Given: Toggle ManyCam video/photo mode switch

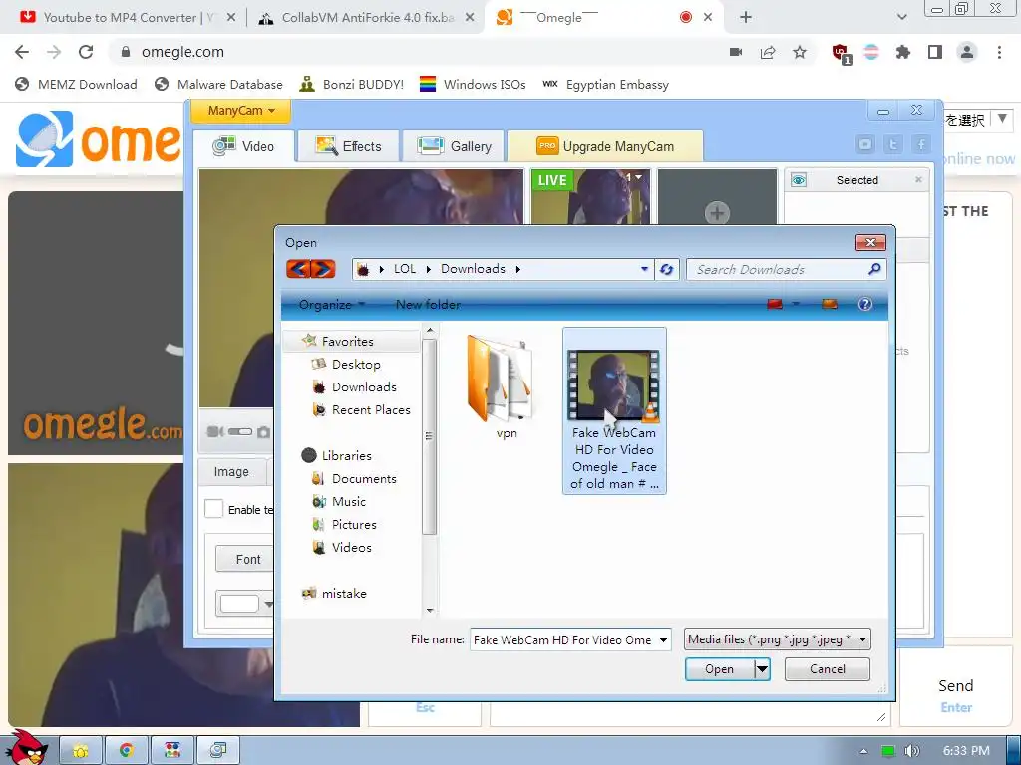Looking at the screenshot, I should click(x=239, y=432).
